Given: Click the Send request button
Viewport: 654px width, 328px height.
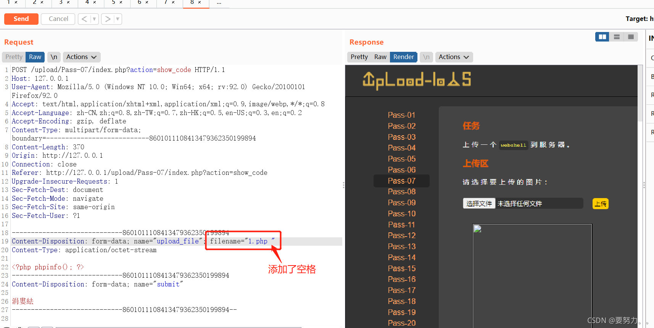Looking at the screenshot, I should pyautogui.click(x=21, y=19).
